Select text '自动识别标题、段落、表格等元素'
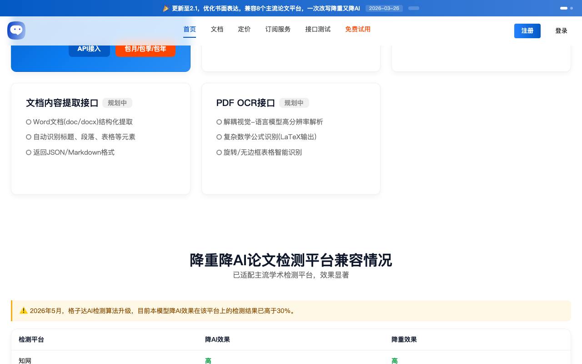 [x=84, y=137]
